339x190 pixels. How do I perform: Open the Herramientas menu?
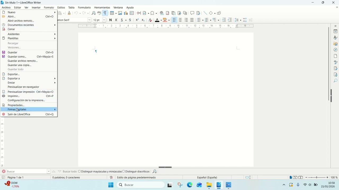(x=102, y=7)
